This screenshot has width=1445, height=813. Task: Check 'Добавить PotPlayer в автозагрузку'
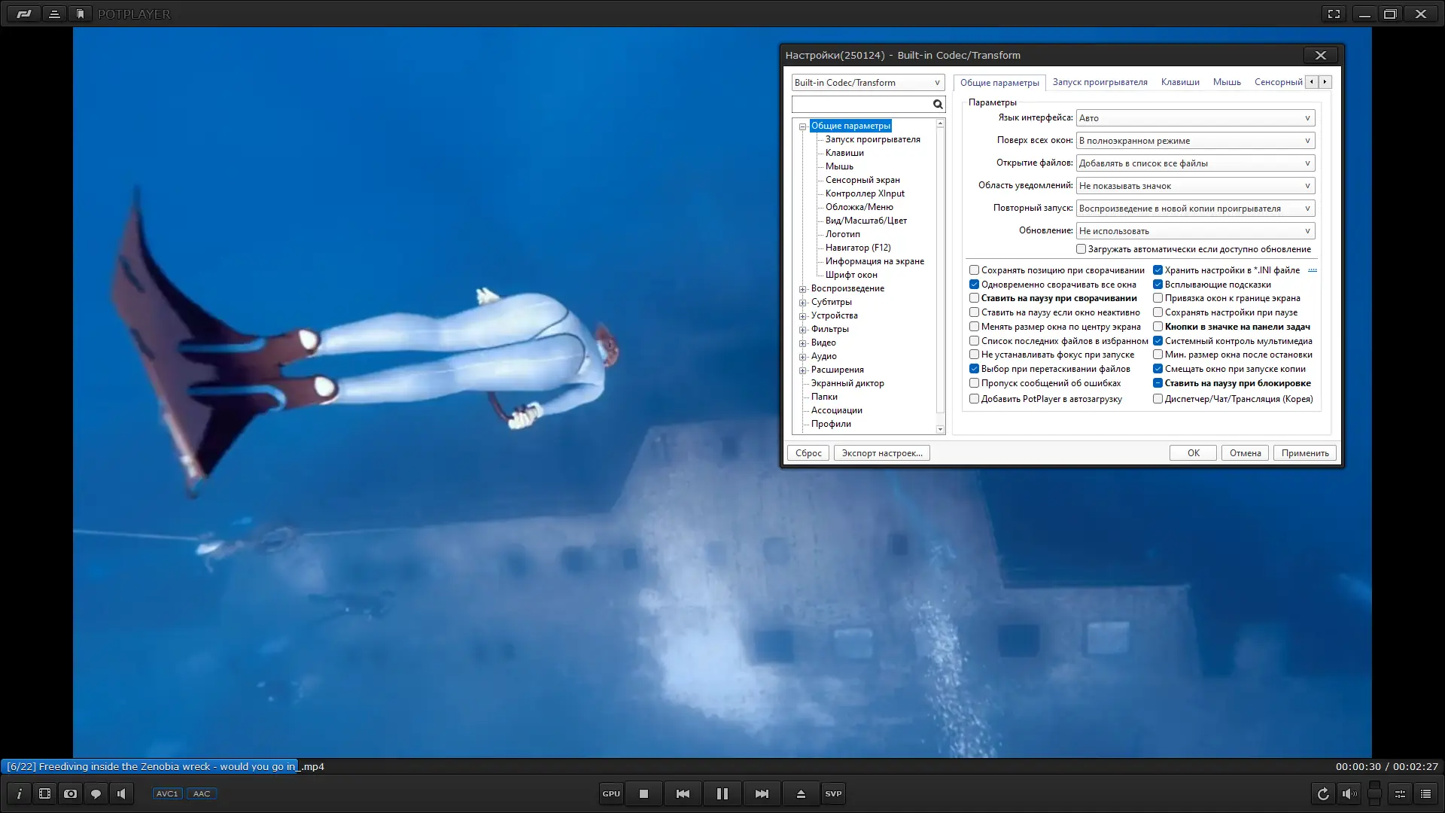[x=975, y=399]
